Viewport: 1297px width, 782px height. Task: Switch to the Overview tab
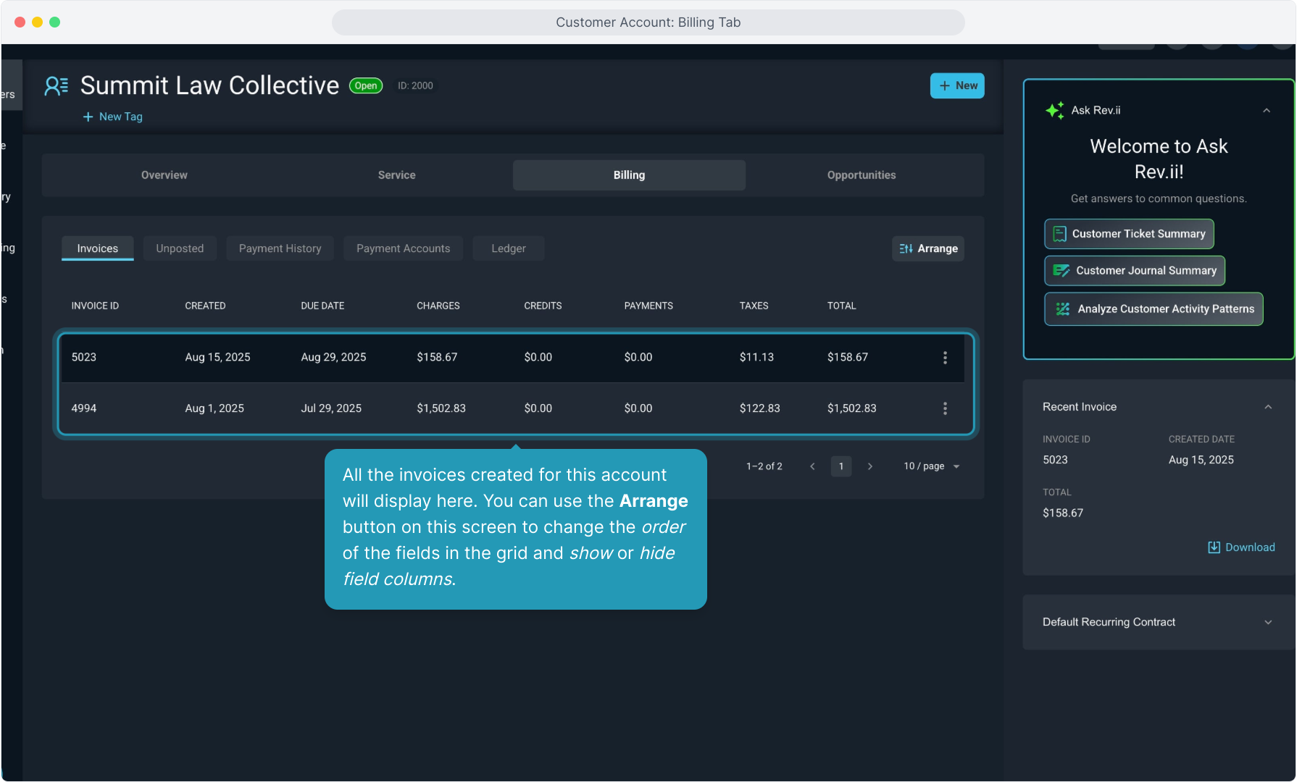[x=164, y=175]
